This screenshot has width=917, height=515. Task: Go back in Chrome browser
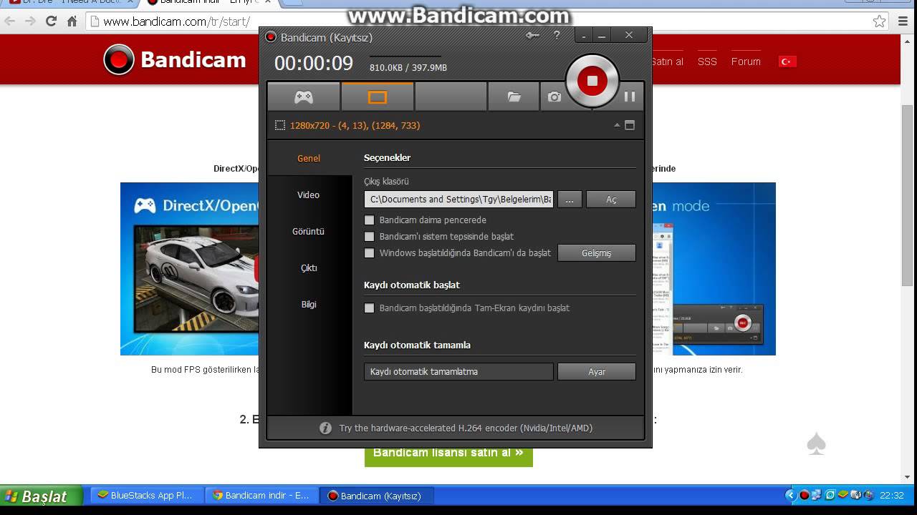(10, 21)
